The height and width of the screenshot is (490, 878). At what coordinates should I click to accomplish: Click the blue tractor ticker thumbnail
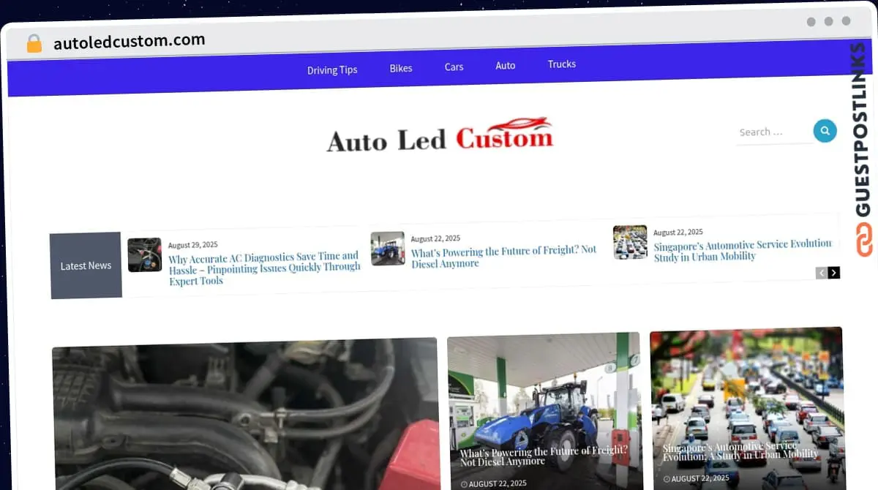pyautogui.click(x=388, y=248)
